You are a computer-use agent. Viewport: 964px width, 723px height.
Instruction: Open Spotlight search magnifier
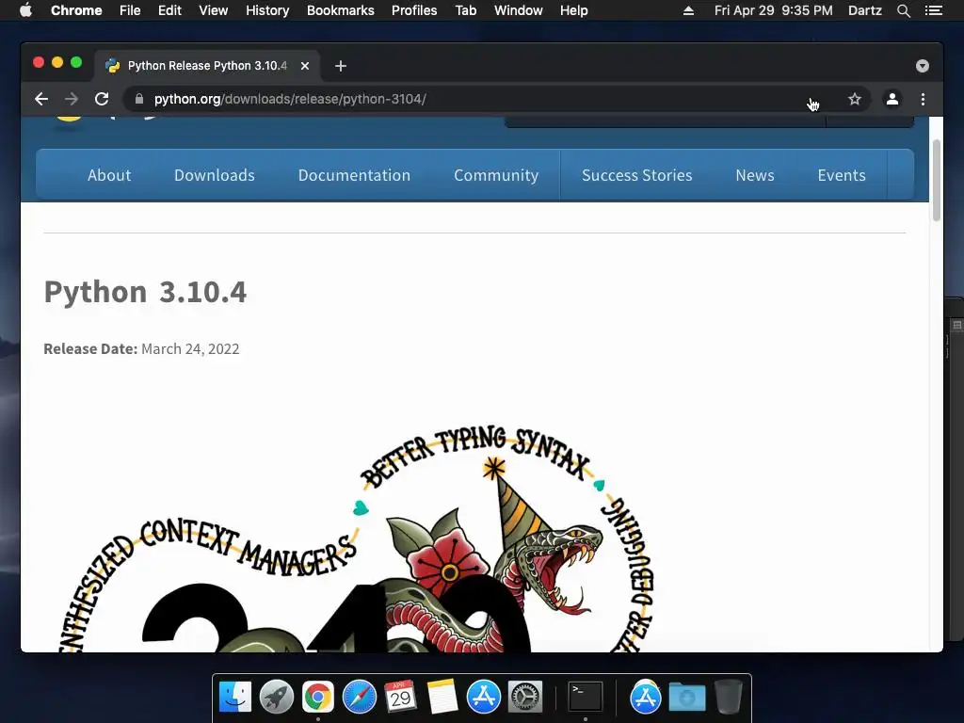904,10
